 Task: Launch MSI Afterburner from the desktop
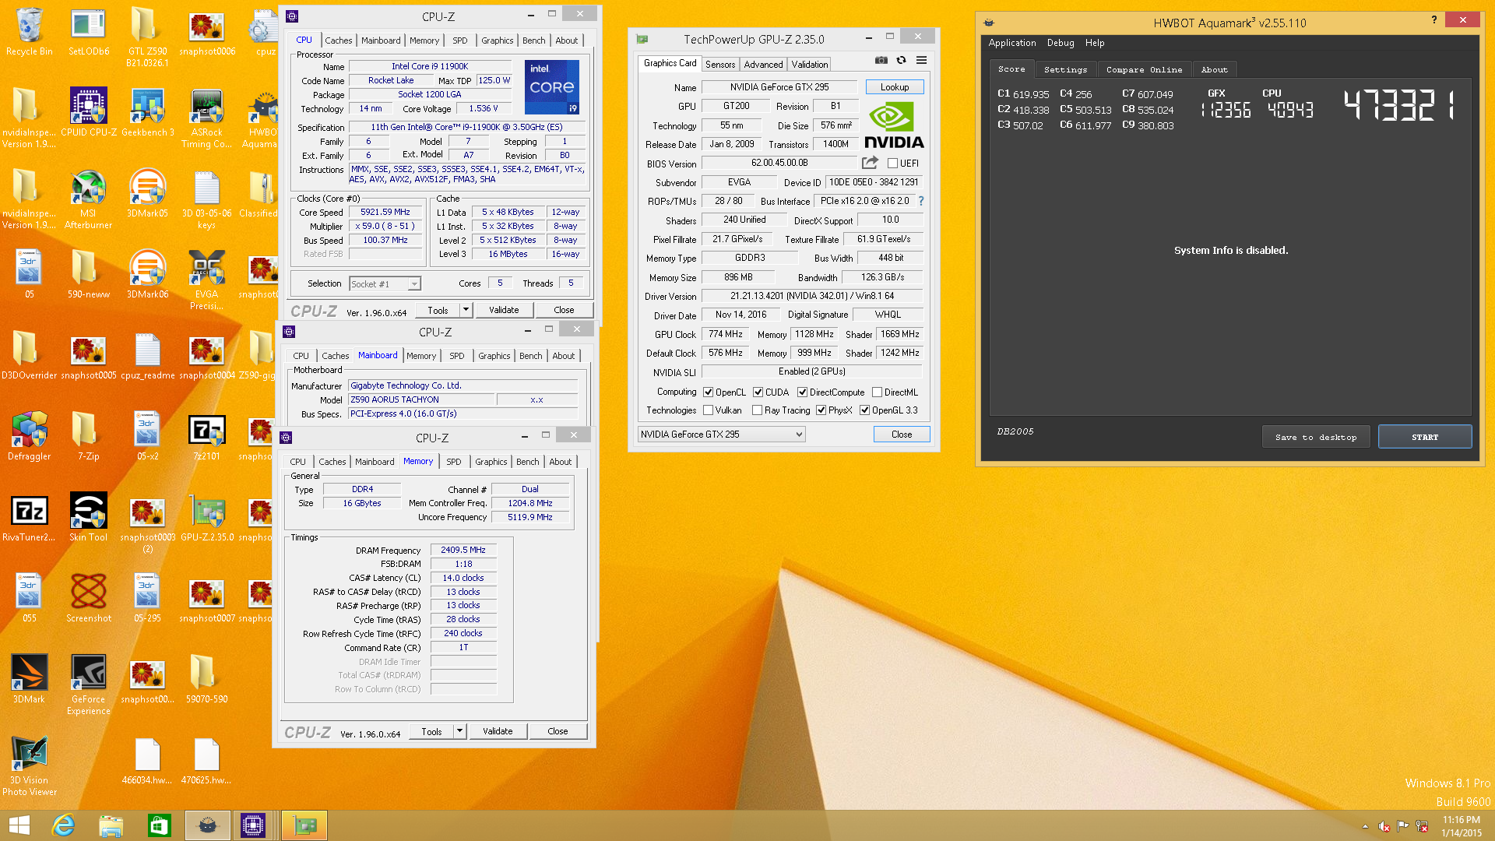(x=88, y=199)
